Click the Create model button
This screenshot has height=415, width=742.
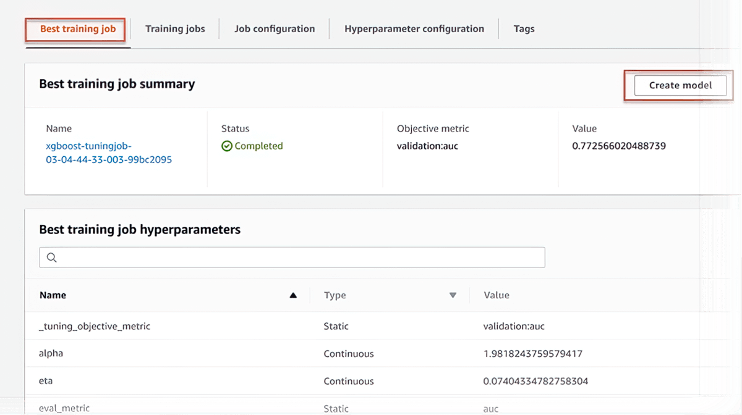680,85
